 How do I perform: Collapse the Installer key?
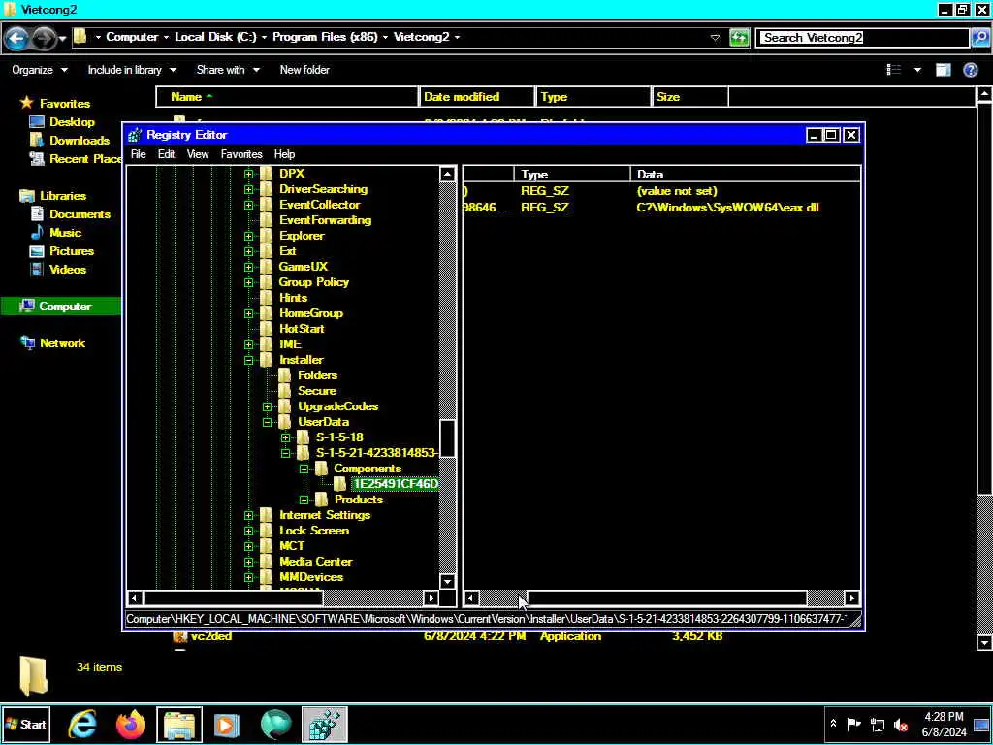(248, 360)
